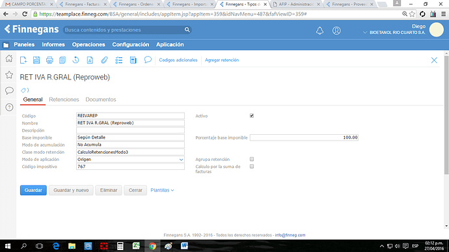Click the paperclip attachment icon

coord(104,60)
